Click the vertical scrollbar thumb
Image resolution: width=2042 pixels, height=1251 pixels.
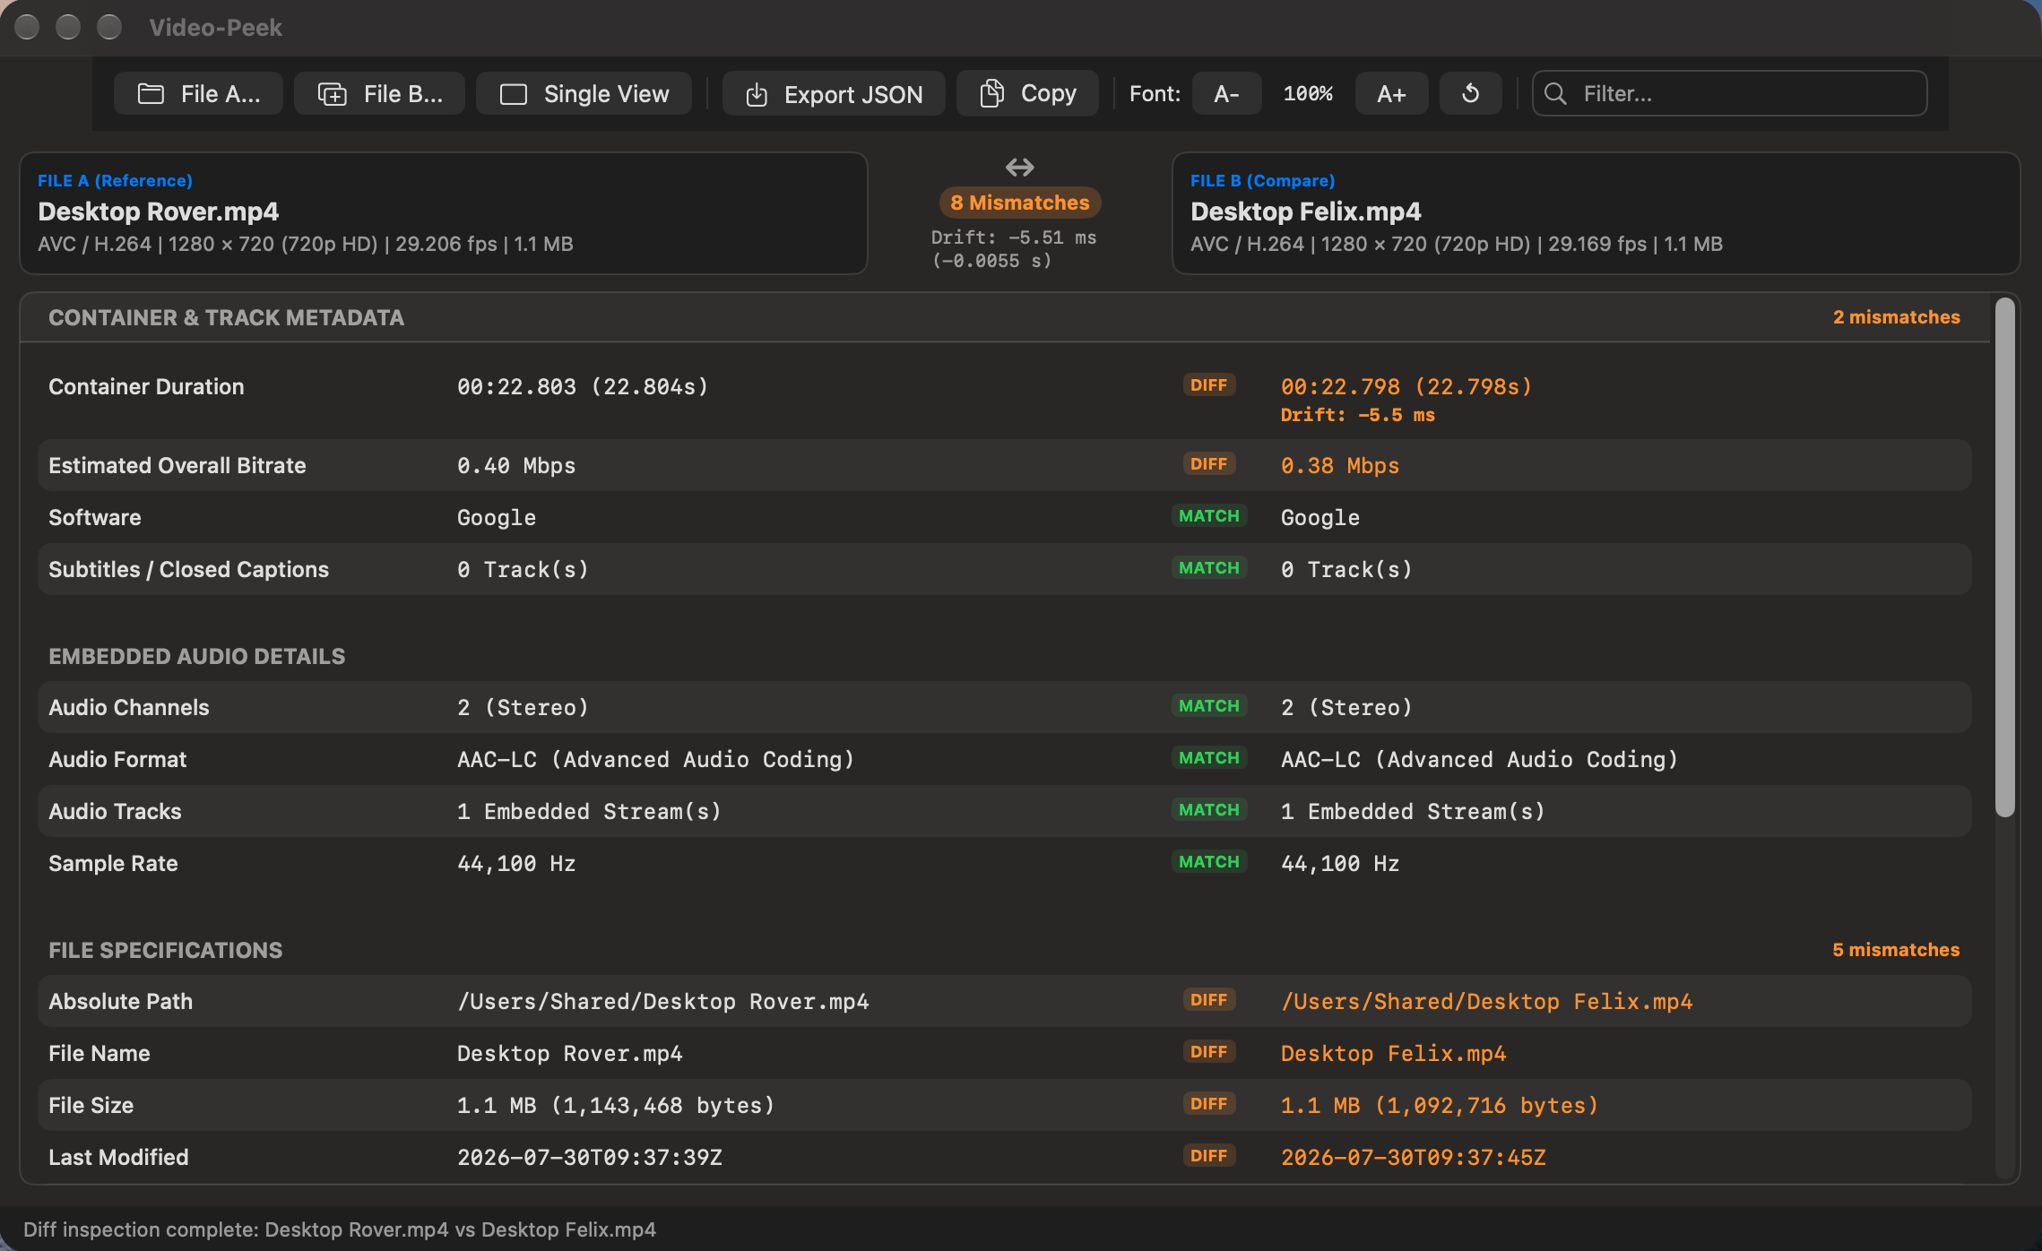tap(2005, 556)
